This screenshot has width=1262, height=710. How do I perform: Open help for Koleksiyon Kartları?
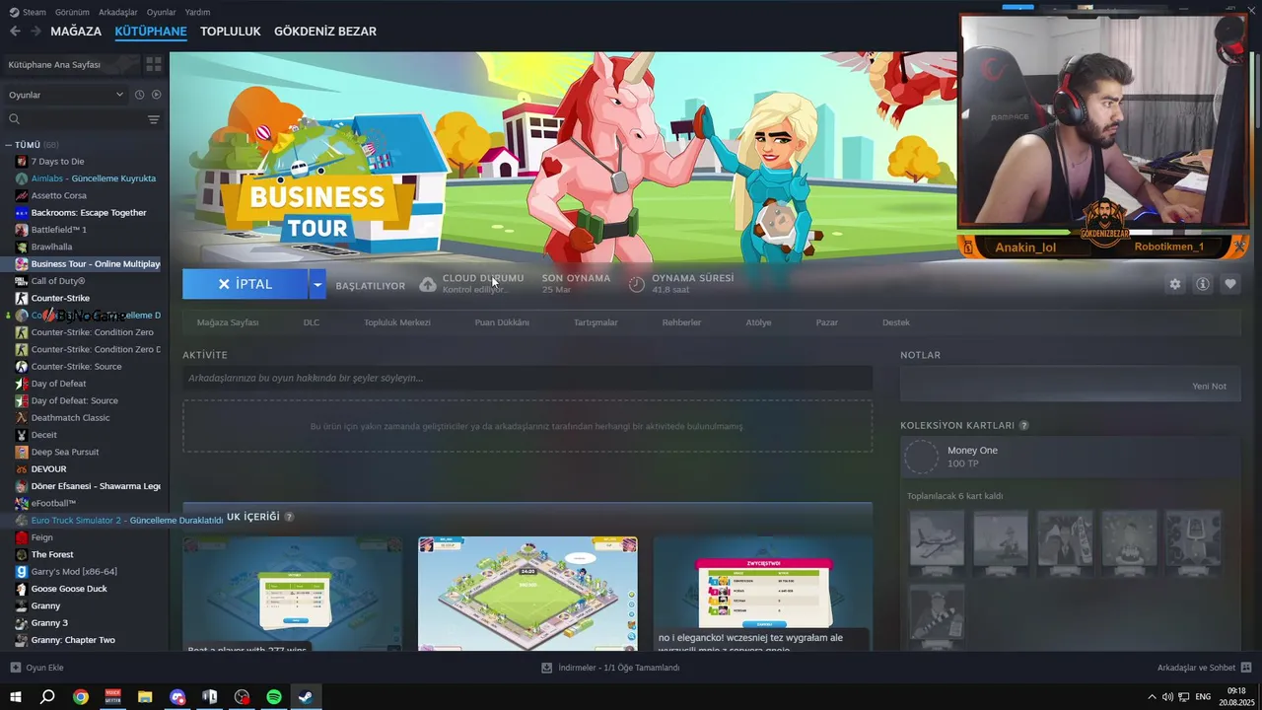1023,426
